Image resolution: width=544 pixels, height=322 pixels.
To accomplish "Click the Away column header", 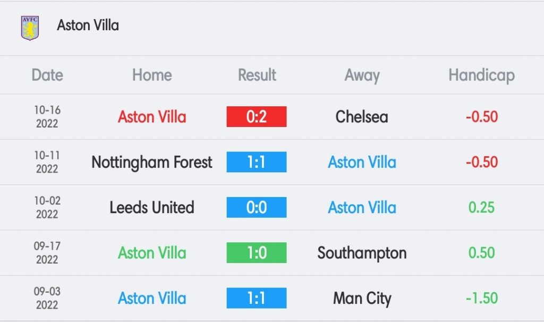I will (362, 75).
